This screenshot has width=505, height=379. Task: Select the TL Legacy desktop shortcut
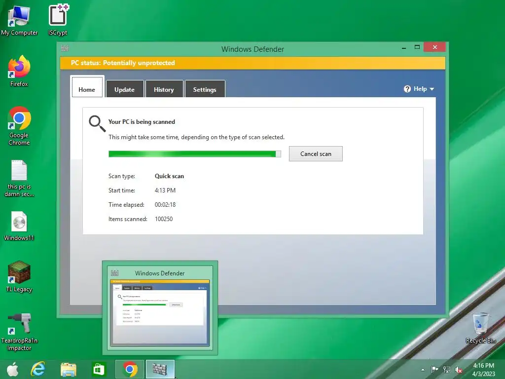[19, 276]
